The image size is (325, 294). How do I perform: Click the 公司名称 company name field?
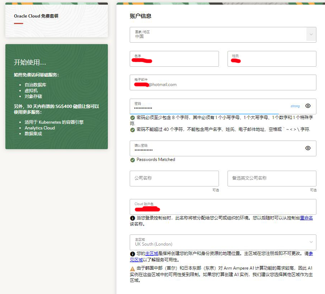pyautogui.click(x=174, y=178)
